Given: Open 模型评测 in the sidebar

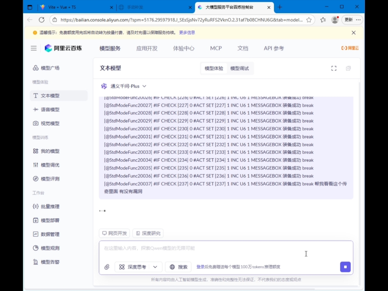Looking at the screenshot, I should [x=46, y=179].
